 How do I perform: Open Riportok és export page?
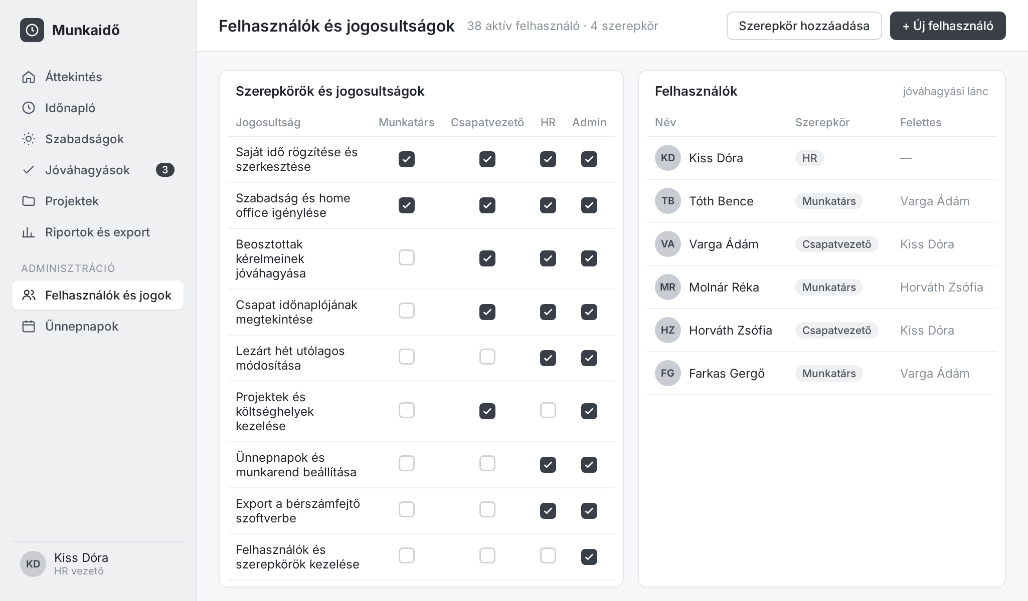[98, 232]
